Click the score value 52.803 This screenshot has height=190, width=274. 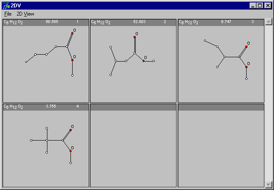click(139, 22)
